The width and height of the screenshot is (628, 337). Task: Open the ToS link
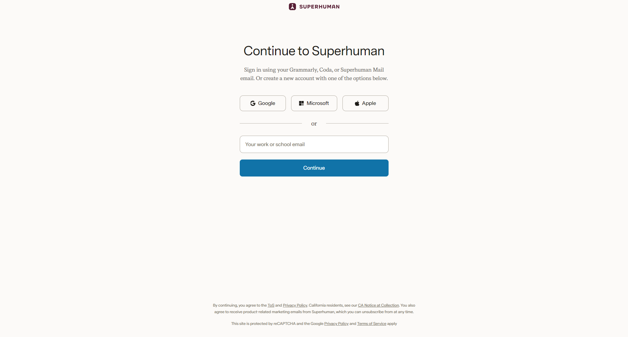coord(271,305)
